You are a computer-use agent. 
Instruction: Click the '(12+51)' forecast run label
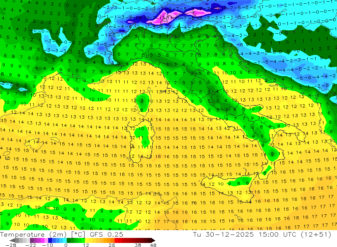coord(316,235)
